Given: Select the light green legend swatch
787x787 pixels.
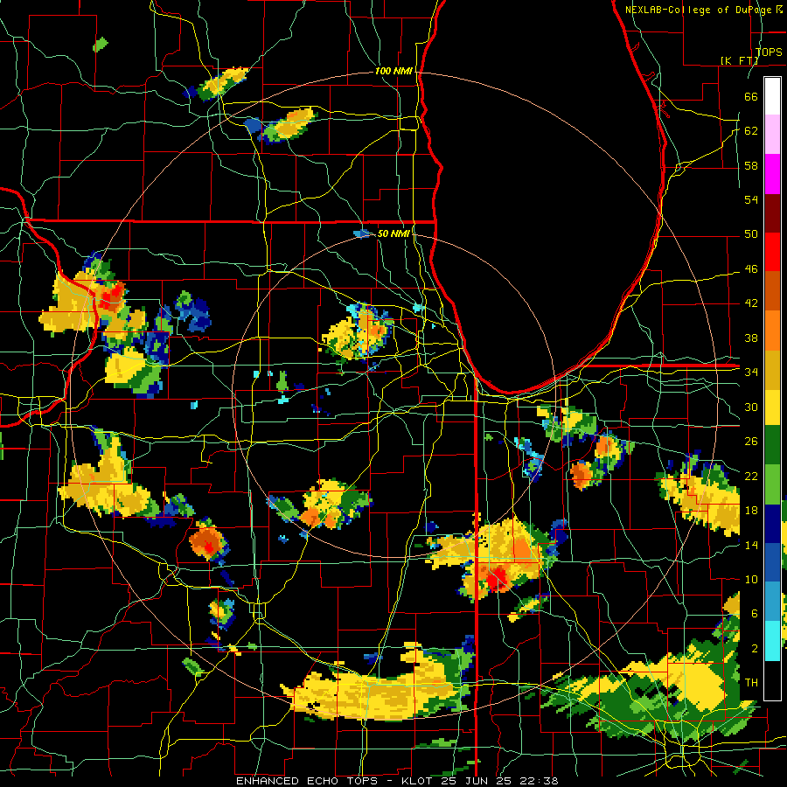Looking at the screenshot, I should [x=772, y=484].
